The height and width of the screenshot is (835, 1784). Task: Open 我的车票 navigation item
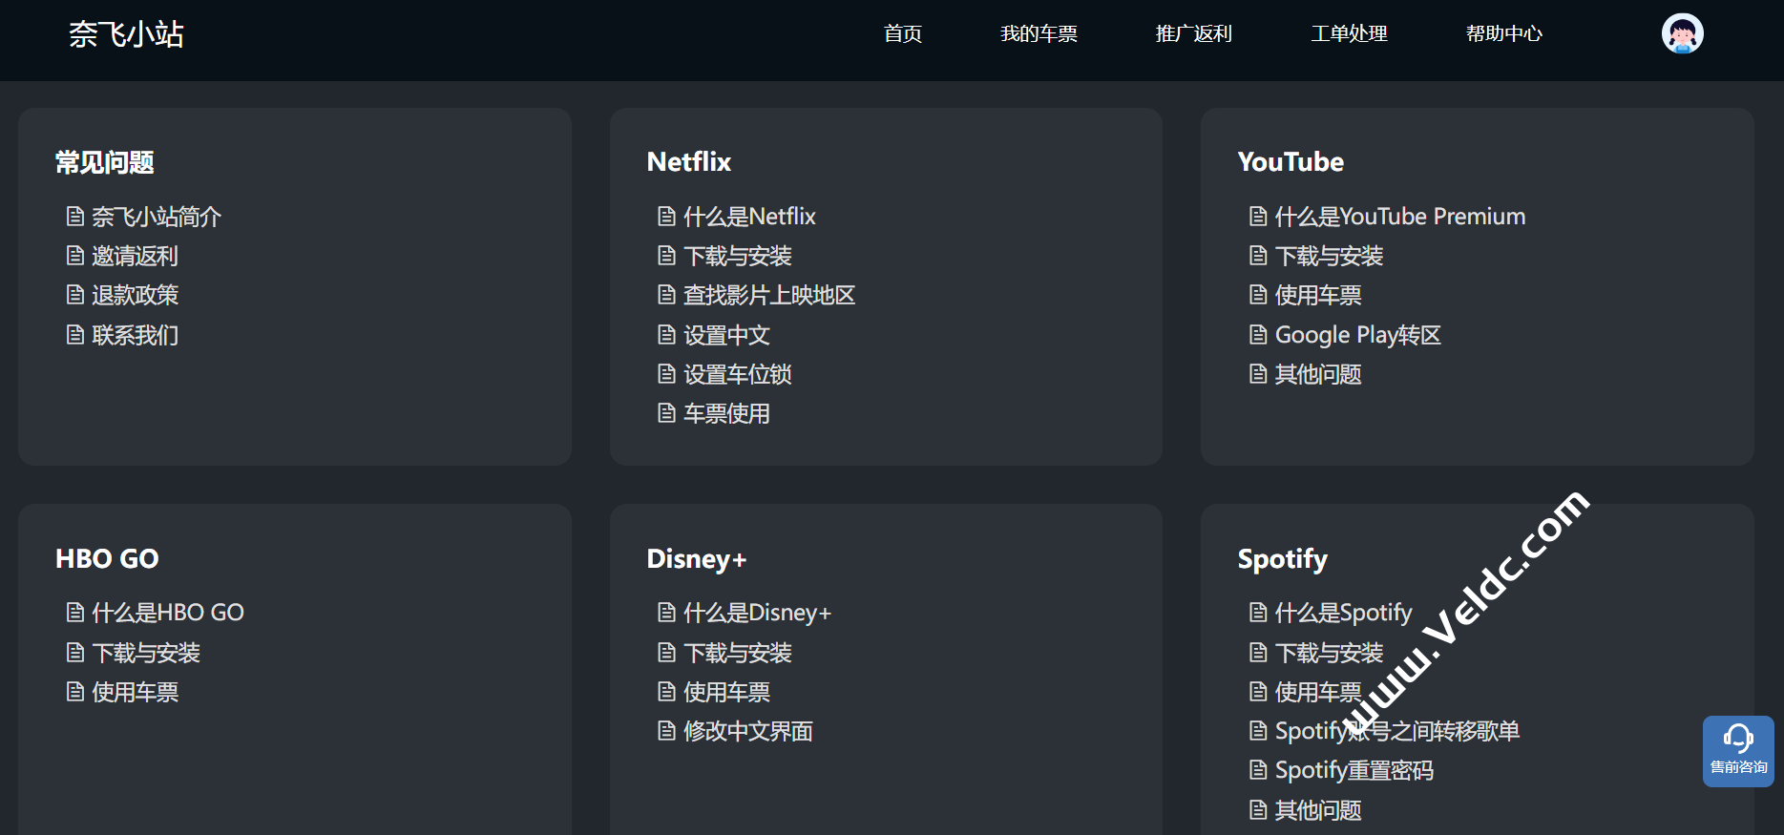point(1039,34)
